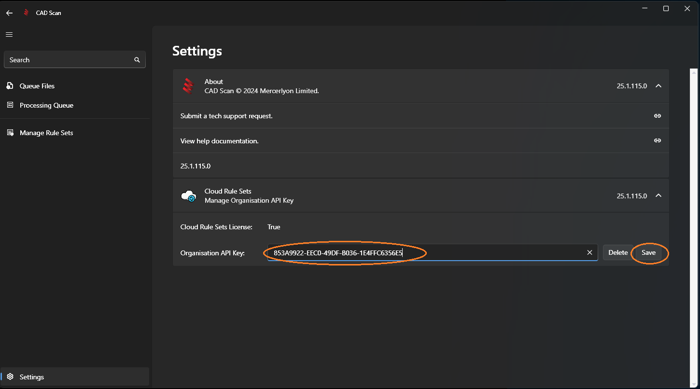
Task: Clear the Organisation API Key field
Action: point(589,252)
